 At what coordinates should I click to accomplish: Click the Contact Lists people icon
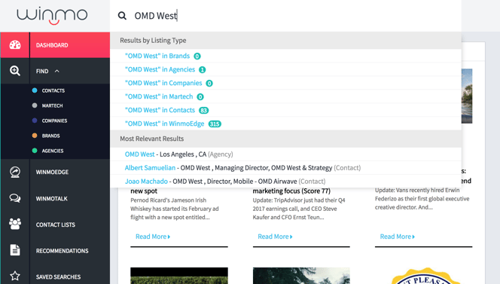[15, 224]
